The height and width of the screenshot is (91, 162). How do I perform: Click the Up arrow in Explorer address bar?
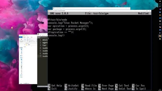[25, 45]
